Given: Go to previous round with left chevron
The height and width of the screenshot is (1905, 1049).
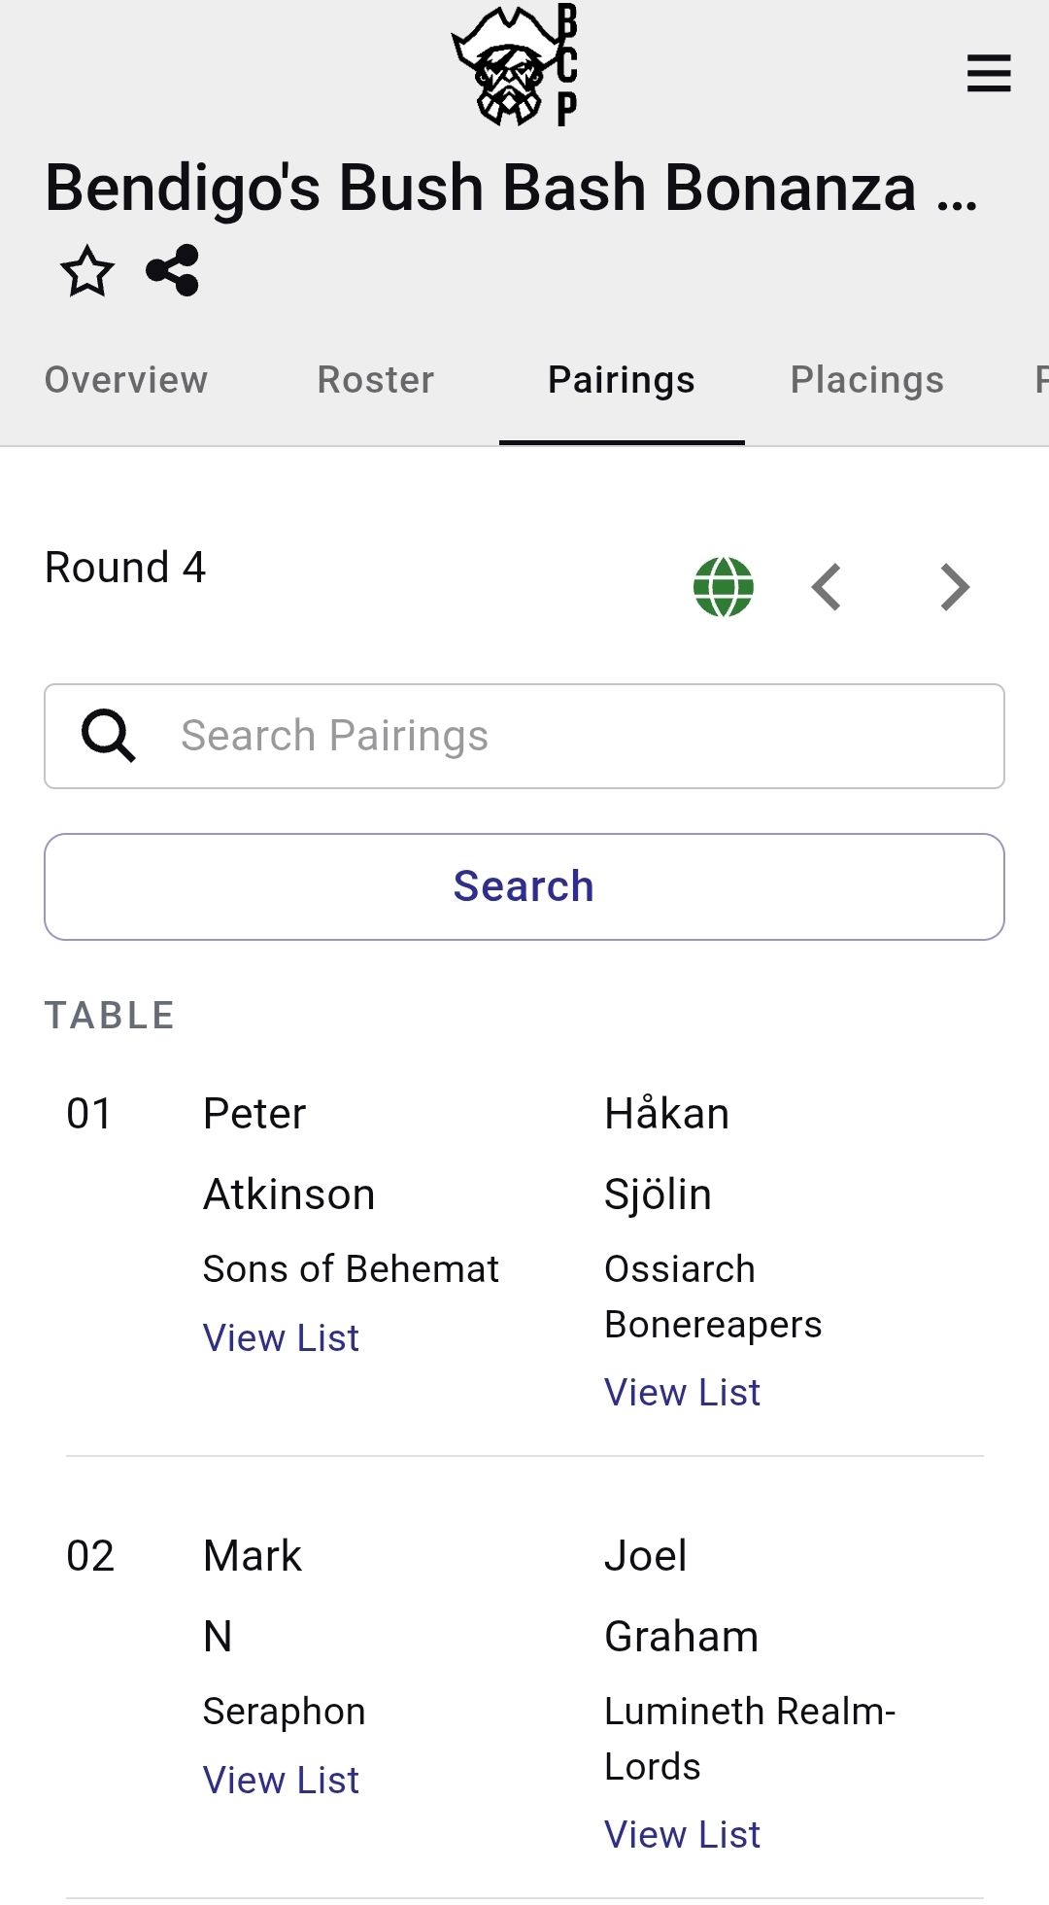Looking at the screenshot, I should click(827, 587).
